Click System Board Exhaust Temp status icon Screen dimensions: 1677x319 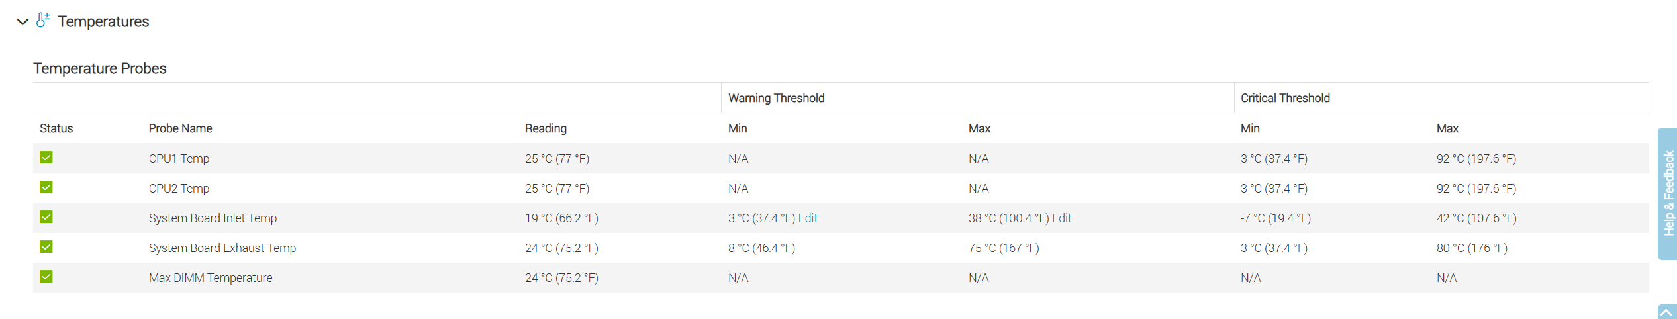pyautogui.click(x=46, y=247)
